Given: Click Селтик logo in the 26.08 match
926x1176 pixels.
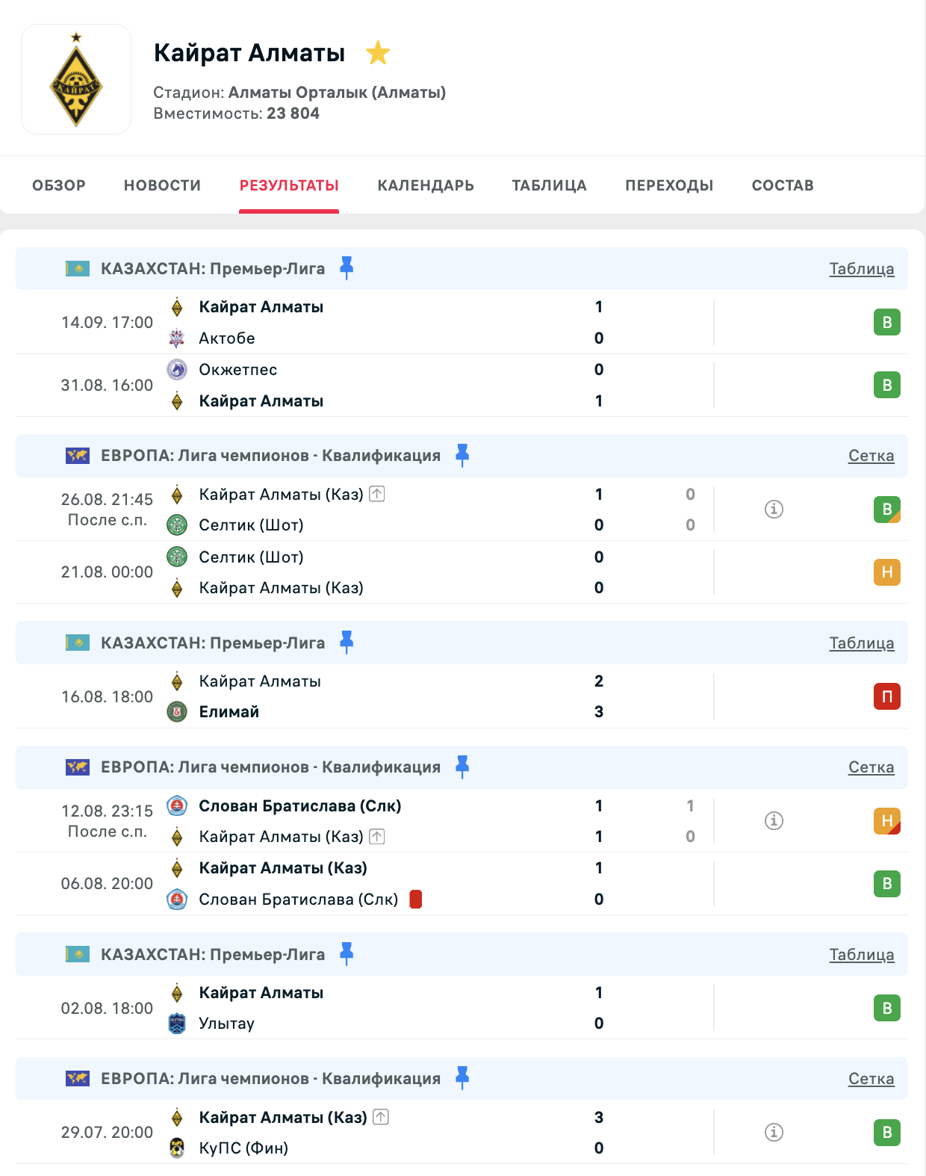Looking at the screenshot, I should click(177, 525).
